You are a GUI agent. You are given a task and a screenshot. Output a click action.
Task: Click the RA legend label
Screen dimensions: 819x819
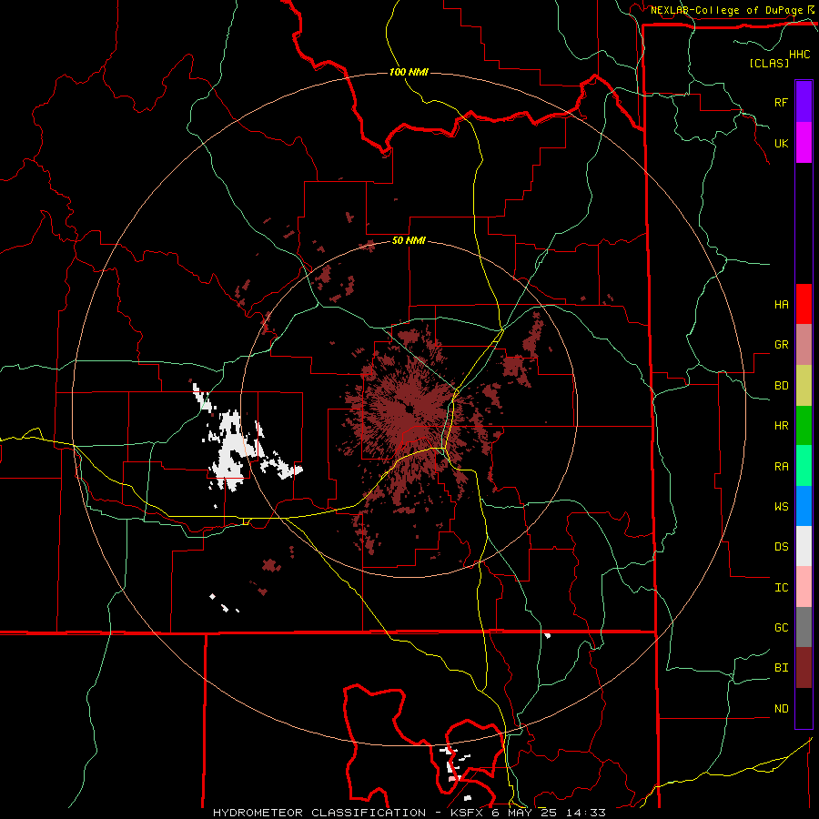pos(781,467)
